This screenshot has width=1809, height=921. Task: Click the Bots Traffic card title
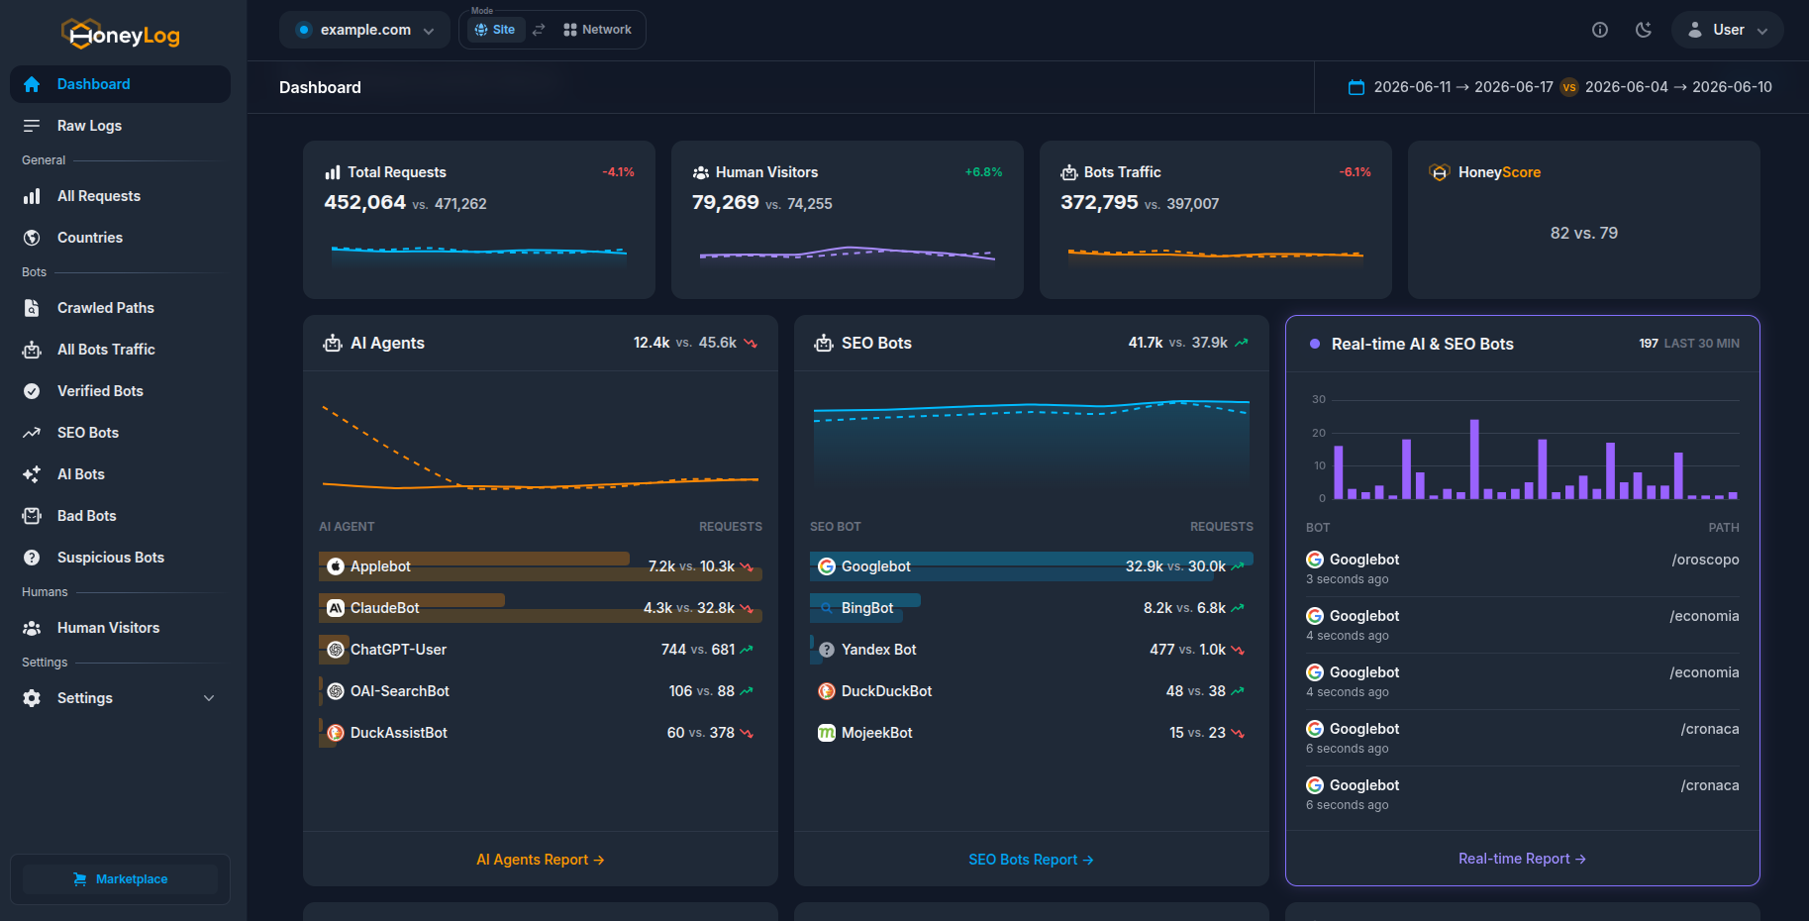1123,172
